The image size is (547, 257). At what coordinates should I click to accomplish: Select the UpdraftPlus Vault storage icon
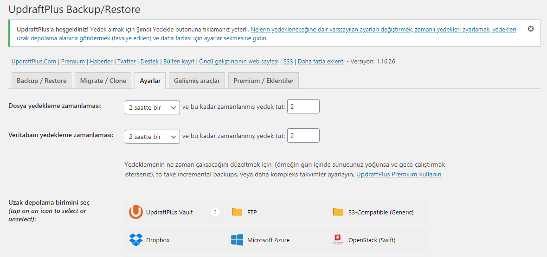pos(135,212)
